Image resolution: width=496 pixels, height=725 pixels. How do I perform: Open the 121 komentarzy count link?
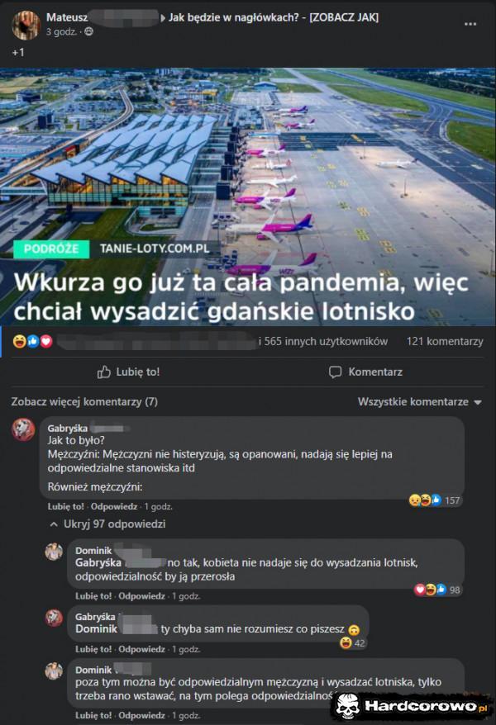tap(445, 342)
